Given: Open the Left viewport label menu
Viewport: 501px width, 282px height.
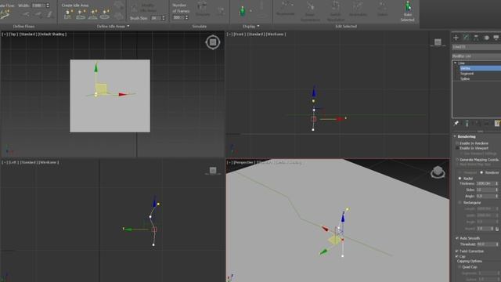Looking at the screenshot, I should pos(13,162).
